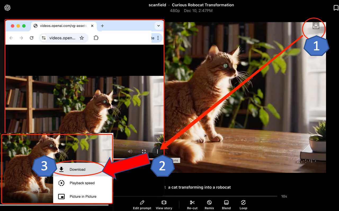Save video with the bookmark icon
This screenshot has height=211, width=339.
tap(336, 8)
